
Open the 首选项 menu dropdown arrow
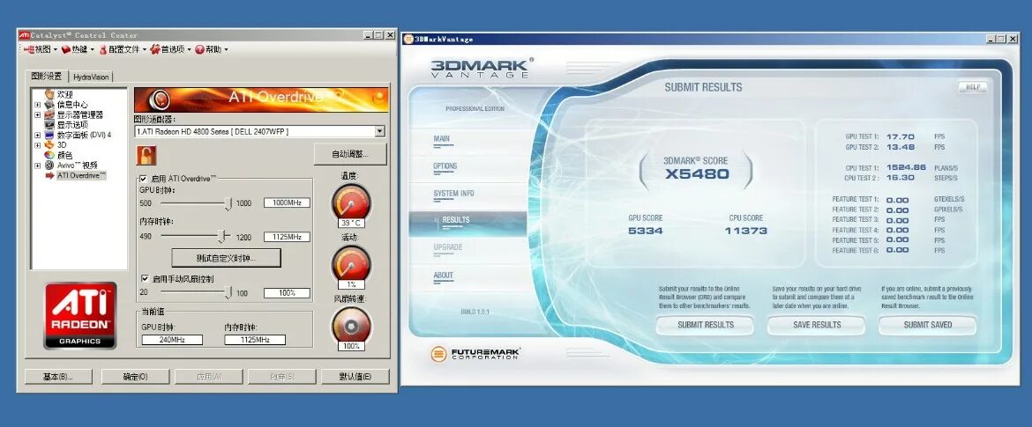(x=189, y=50)
